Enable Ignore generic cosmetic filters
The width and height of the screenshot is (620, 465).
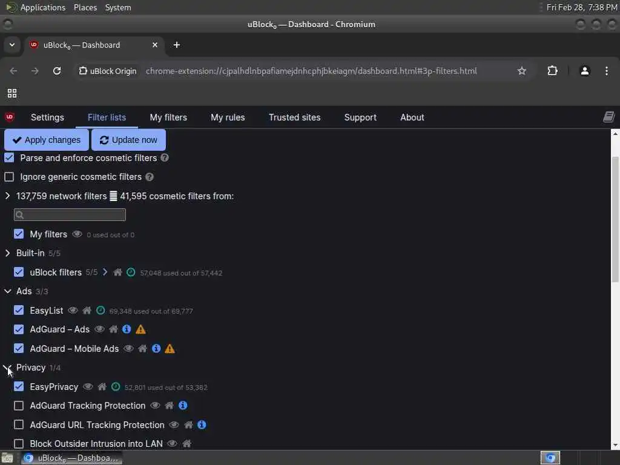click(x=9, y=177)
